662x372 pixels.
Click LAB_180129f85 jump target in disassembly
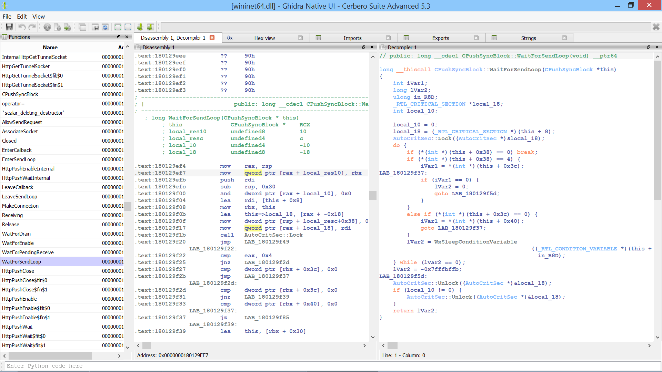coord(267,318)
